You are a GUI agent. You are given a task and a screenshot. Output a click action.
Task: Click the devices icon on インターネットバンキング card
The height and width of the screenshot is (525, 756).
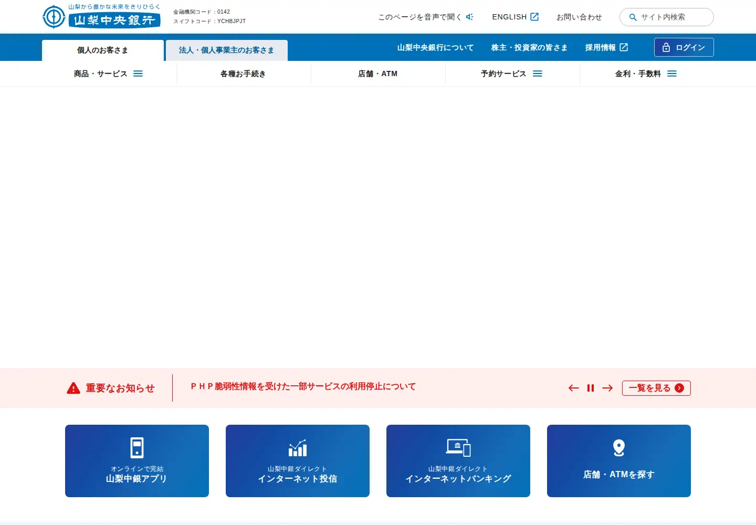pos(458,448)
